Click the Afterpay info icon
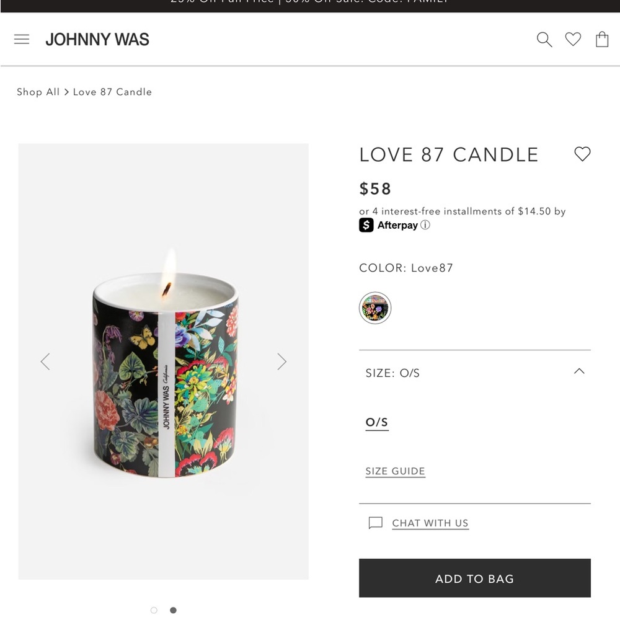The width and height of the screenshot is (620, 620). click(425, 225)
